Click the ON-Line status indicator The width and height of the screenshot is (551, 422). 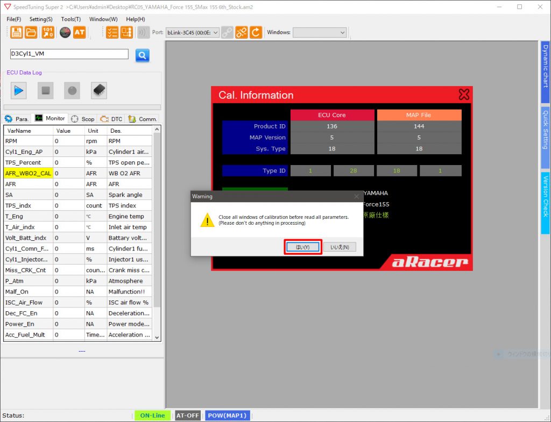click(152, 416)
